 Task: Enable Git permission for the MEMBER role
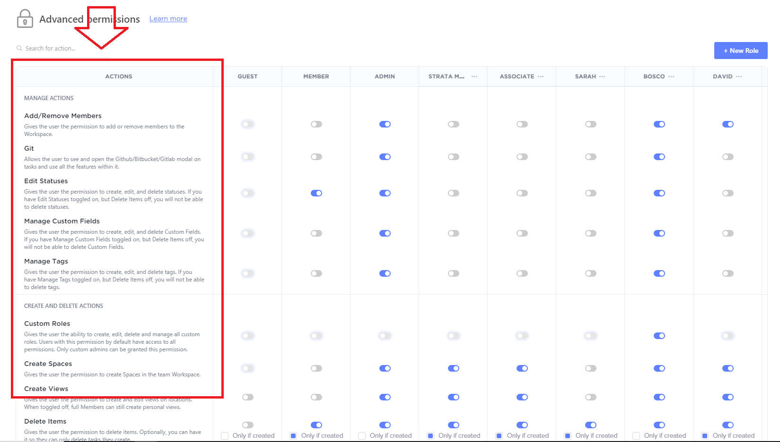click(316, 156)
